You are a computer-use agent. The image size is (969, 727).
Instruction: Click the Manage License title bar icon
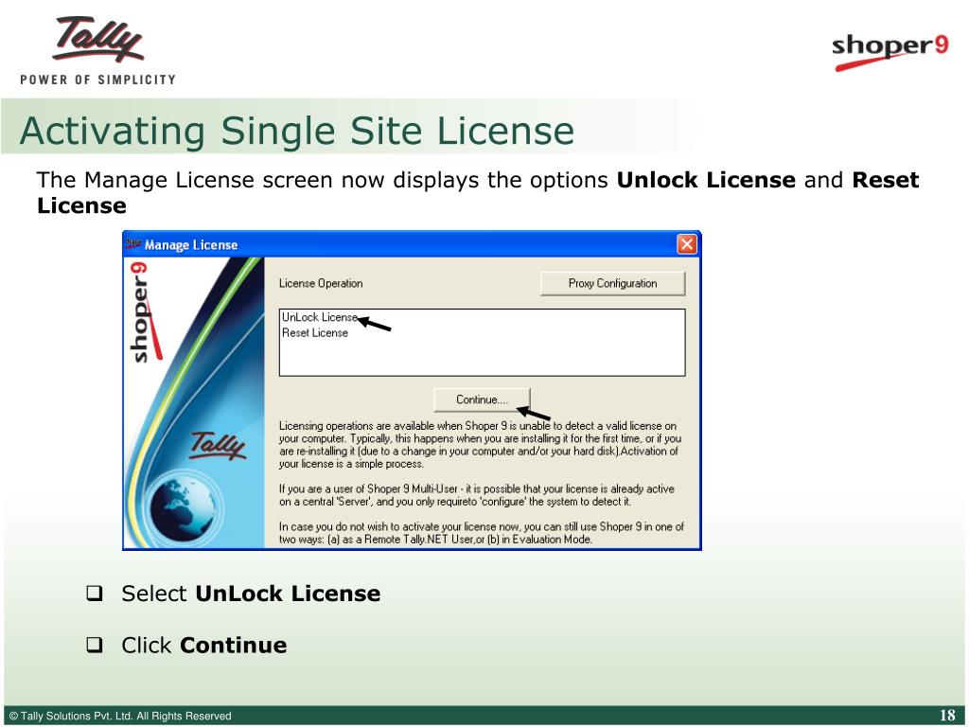(x=133, y=244)
